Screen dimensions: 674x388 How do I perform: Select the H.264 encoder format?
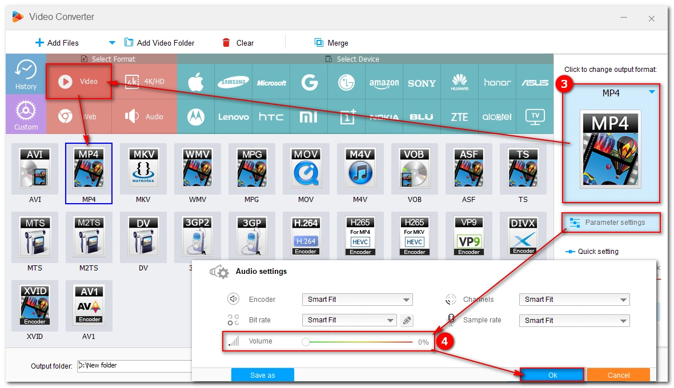click(306, 236)
